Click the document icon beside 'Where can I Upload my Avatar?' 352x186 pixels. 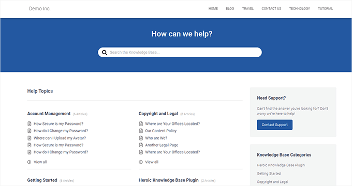pos(29,138)
